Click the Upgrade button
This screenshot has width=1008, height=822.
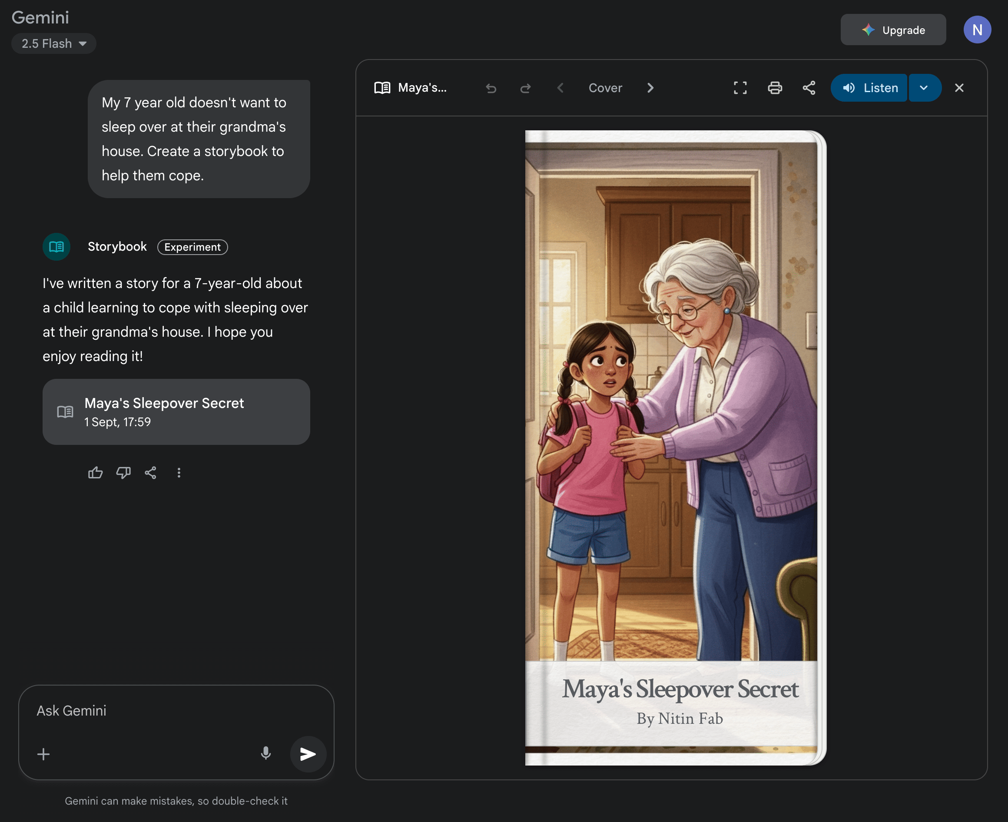[893, 30]
